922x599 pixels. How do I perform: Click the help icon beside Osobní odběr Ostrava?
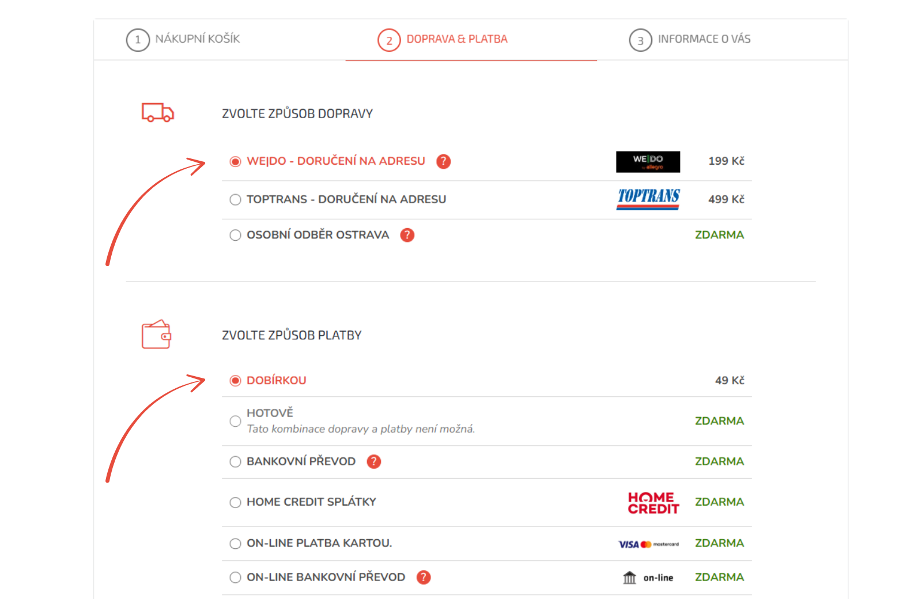coord(407,235)
